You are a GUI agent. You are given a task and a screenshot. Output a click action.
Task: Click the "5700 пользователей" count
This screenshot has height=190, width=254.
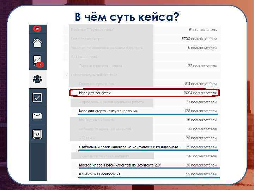coord(199,39)
